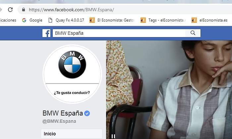
Task: Click the Facebook logo home icon
Action: [46, 33]
